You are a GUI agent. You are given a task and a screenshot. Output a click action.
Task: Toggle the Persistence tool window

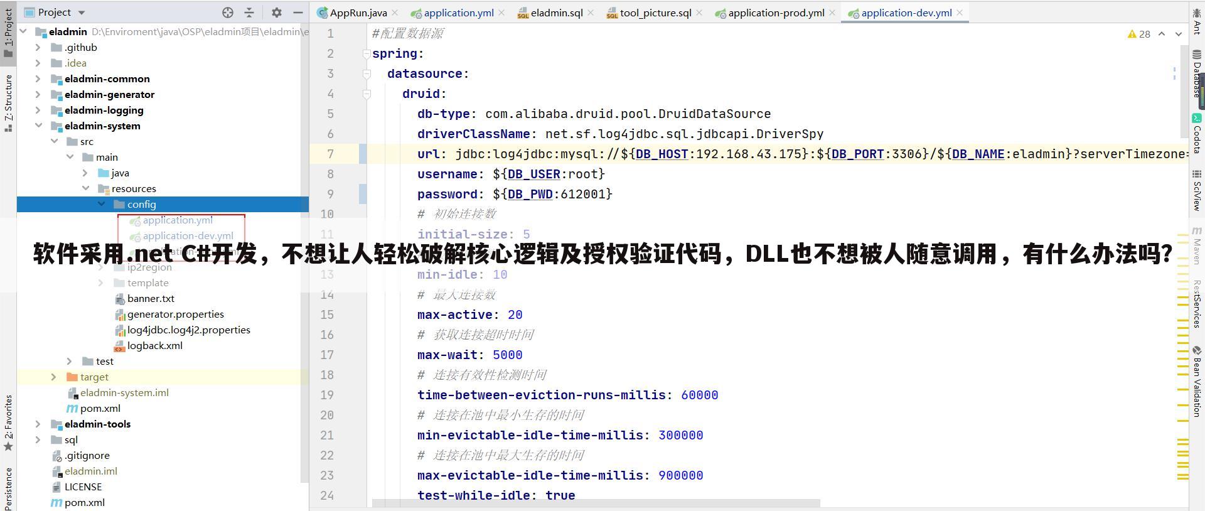(x=8, y=488)
